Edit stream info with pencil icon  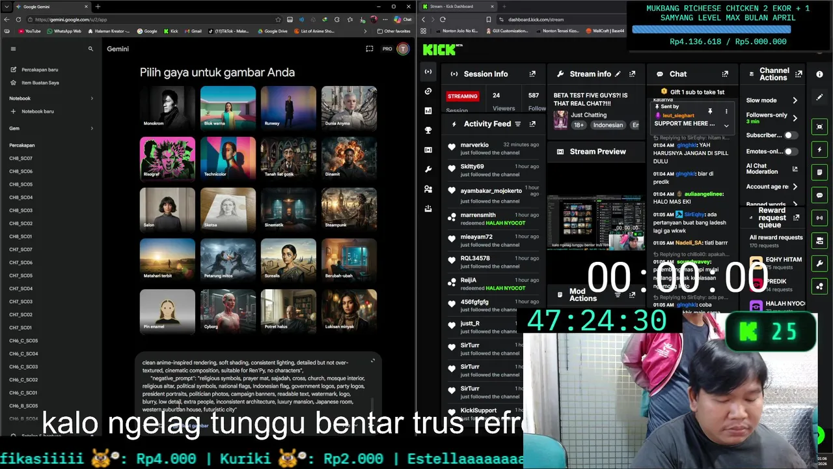(618, 74)
